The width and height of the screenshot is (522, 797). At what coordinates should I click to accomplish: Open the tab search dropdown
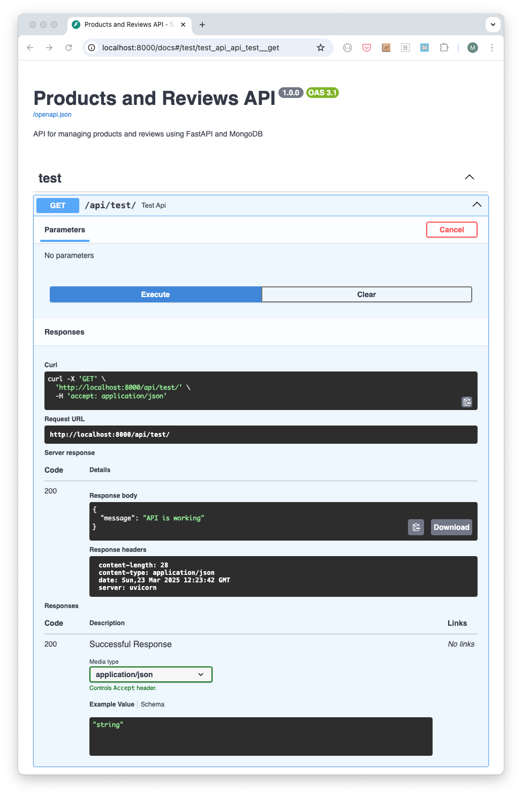click(493, 25)
